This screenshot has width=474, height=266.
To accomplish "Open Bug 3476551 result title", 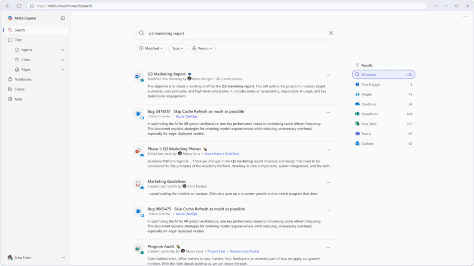I will click(x=196, y=112).
